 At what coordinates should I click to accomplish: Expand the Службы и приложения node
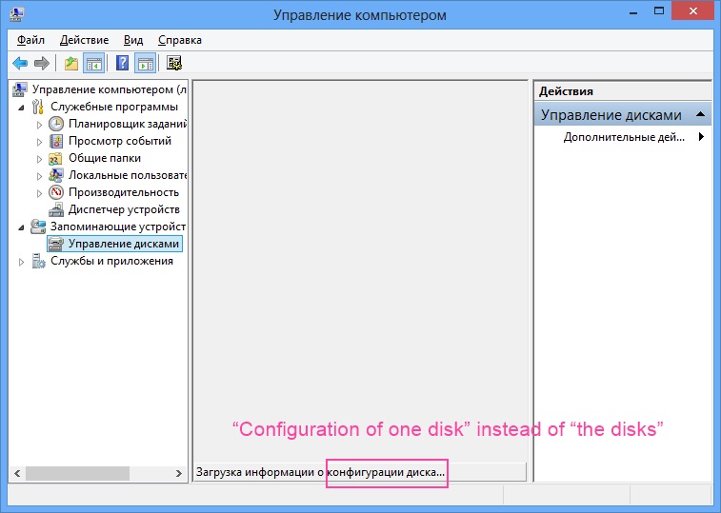click(x=21, y=262)
